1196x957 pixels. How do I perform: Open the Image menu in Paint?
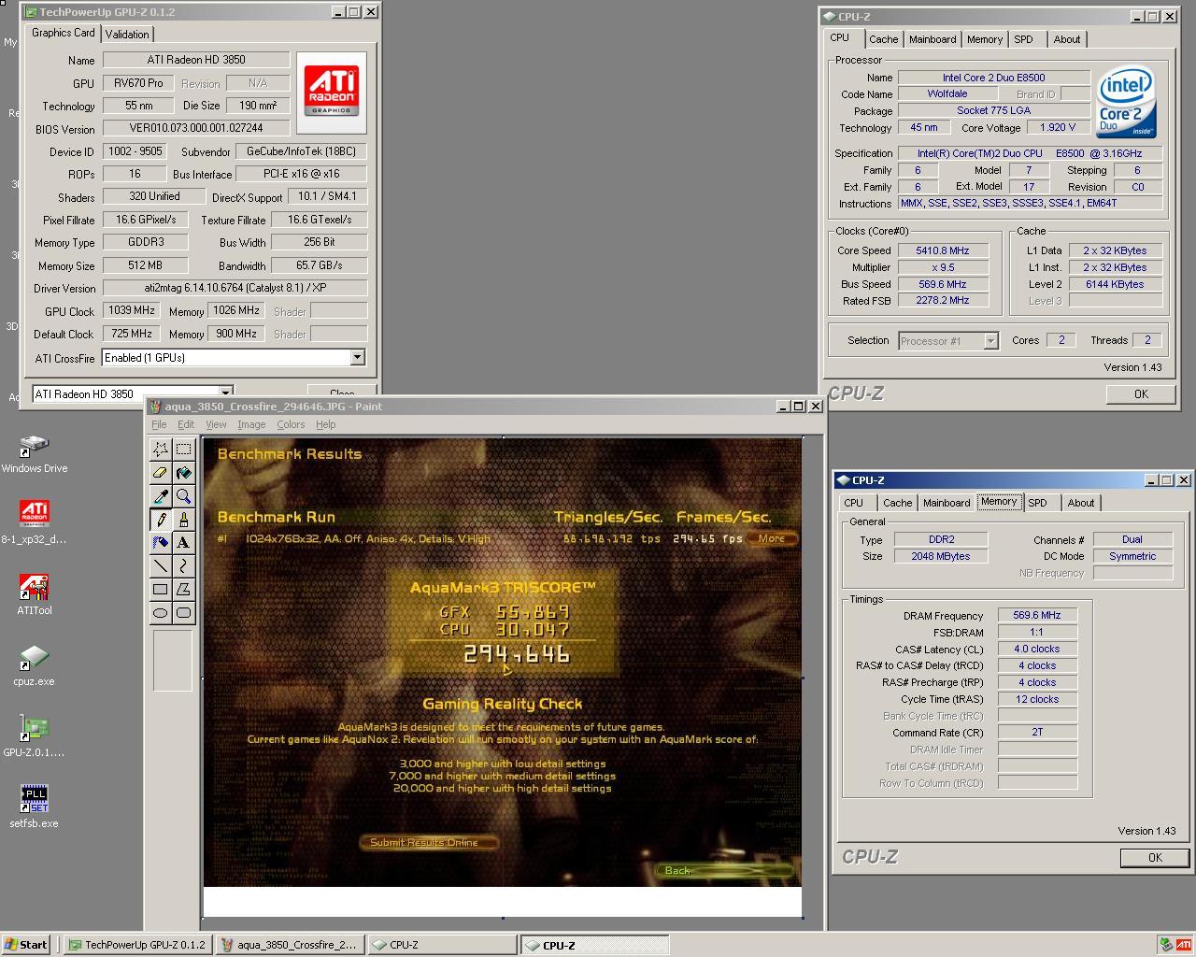[251, 424]
